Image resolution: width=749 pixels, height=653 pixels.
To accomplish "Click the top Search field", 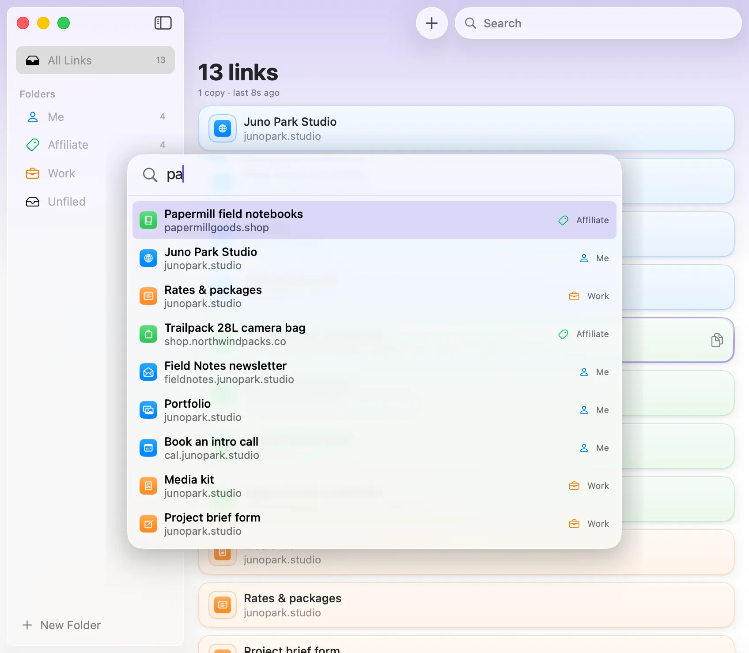I will click(598, 23).
